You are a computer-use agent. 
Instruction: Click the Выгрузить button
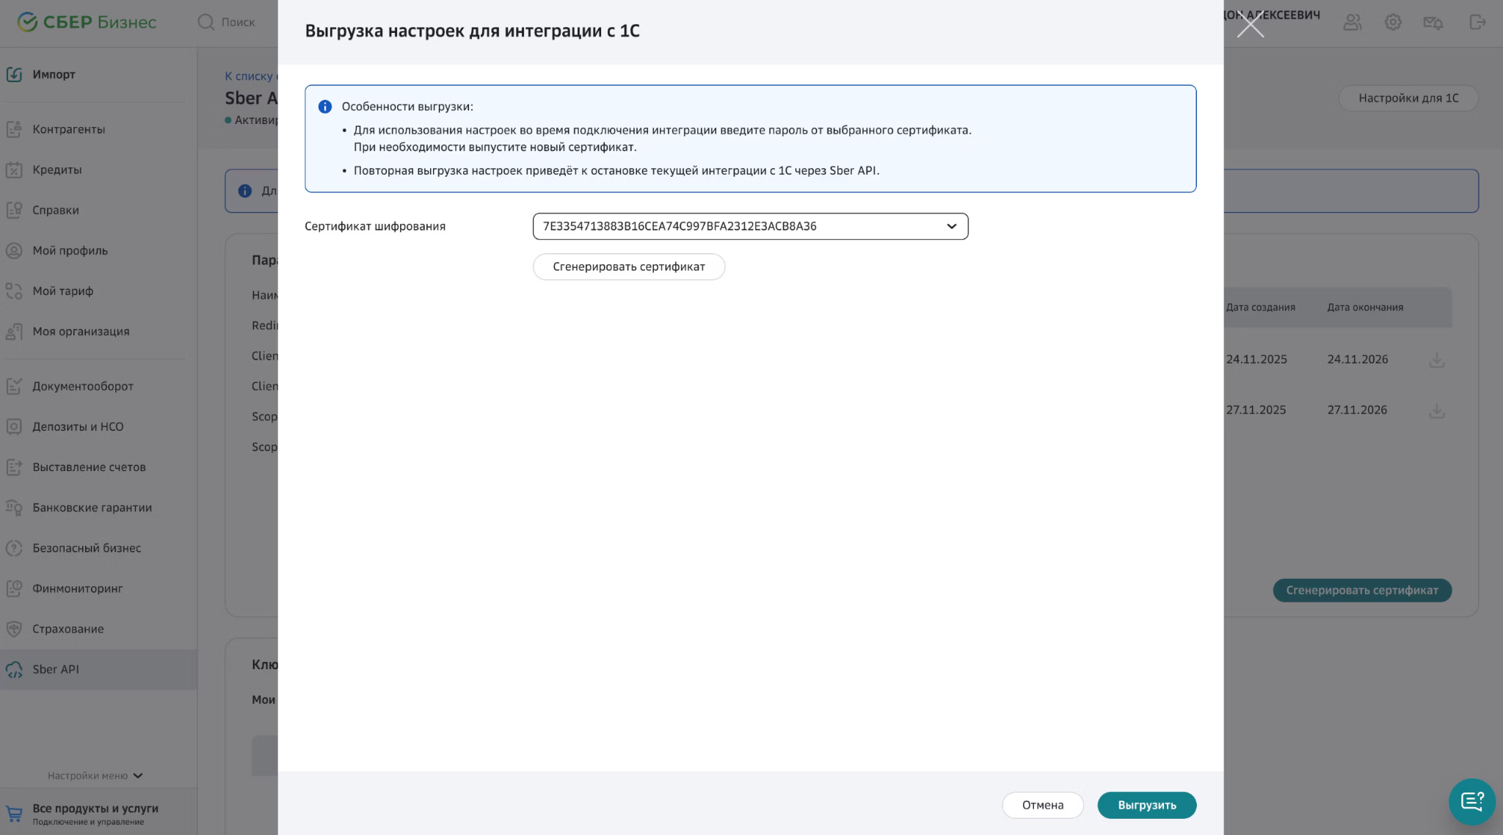[x=1146, y=805]
